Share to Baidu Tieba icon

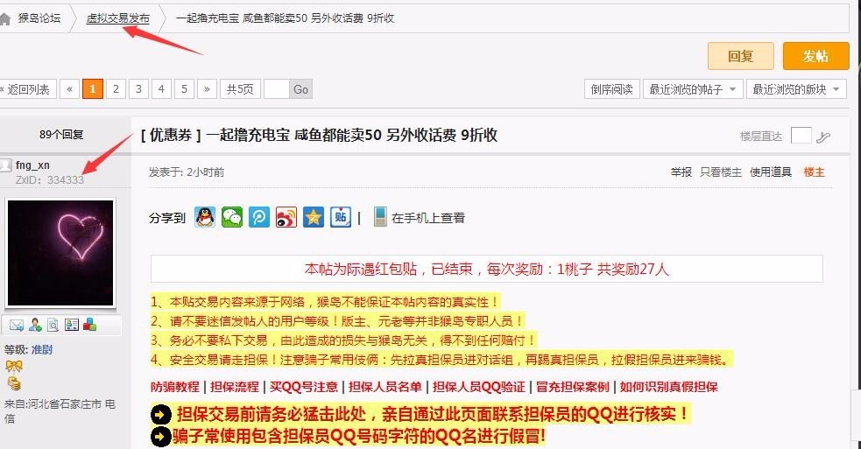coord(341,217)
